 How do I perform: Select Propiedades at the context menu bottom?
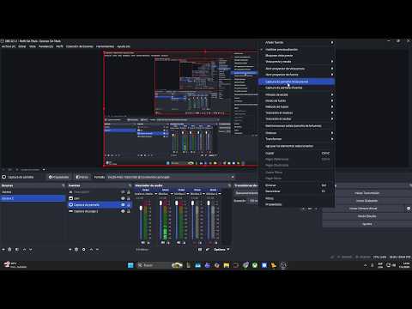coord(297,204)
